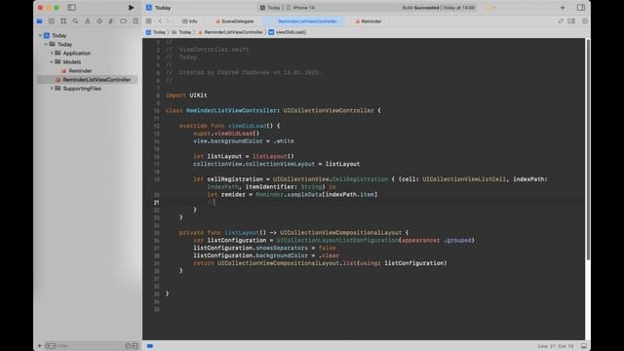Expand the Application folder
624x351 pixels.
coord(52,53)
